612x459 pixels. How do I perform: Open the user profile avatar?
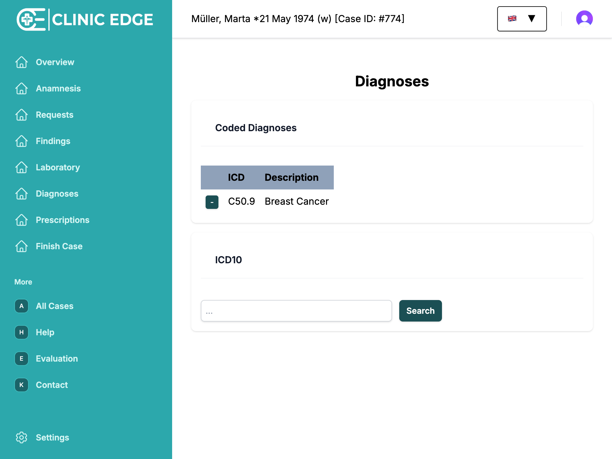point(584,19)
